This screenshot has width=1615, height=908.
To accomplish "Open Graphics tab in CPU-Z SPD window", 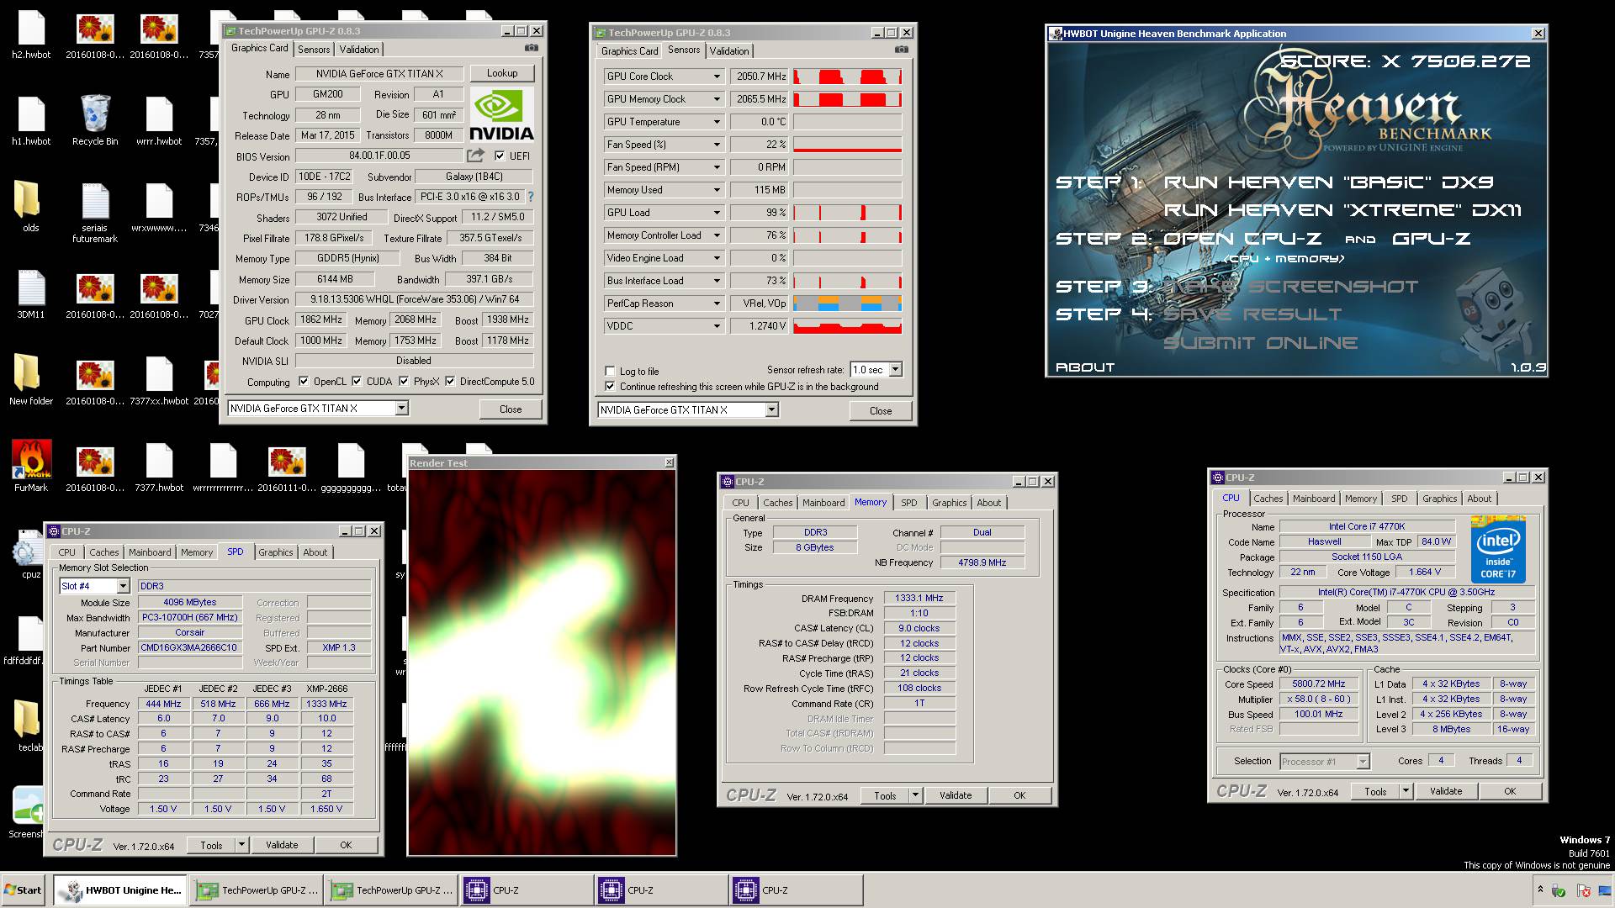I will (276, 552).
